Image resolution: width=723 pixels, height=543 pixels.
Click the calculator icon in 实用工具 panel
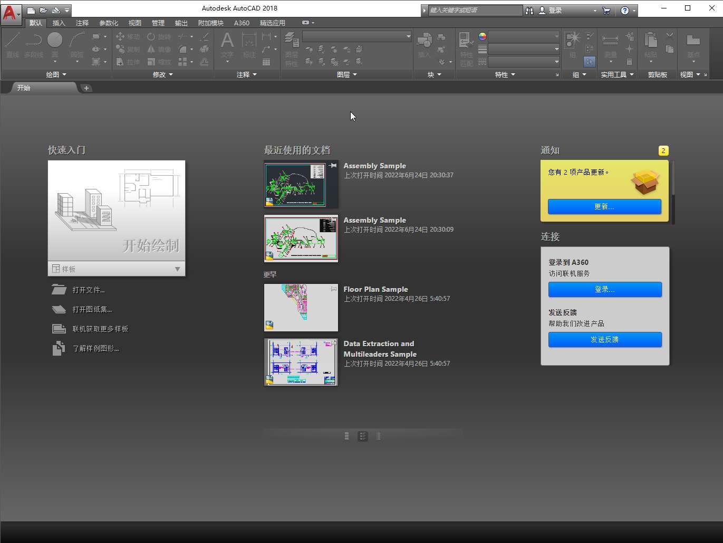tap(629, 62)
